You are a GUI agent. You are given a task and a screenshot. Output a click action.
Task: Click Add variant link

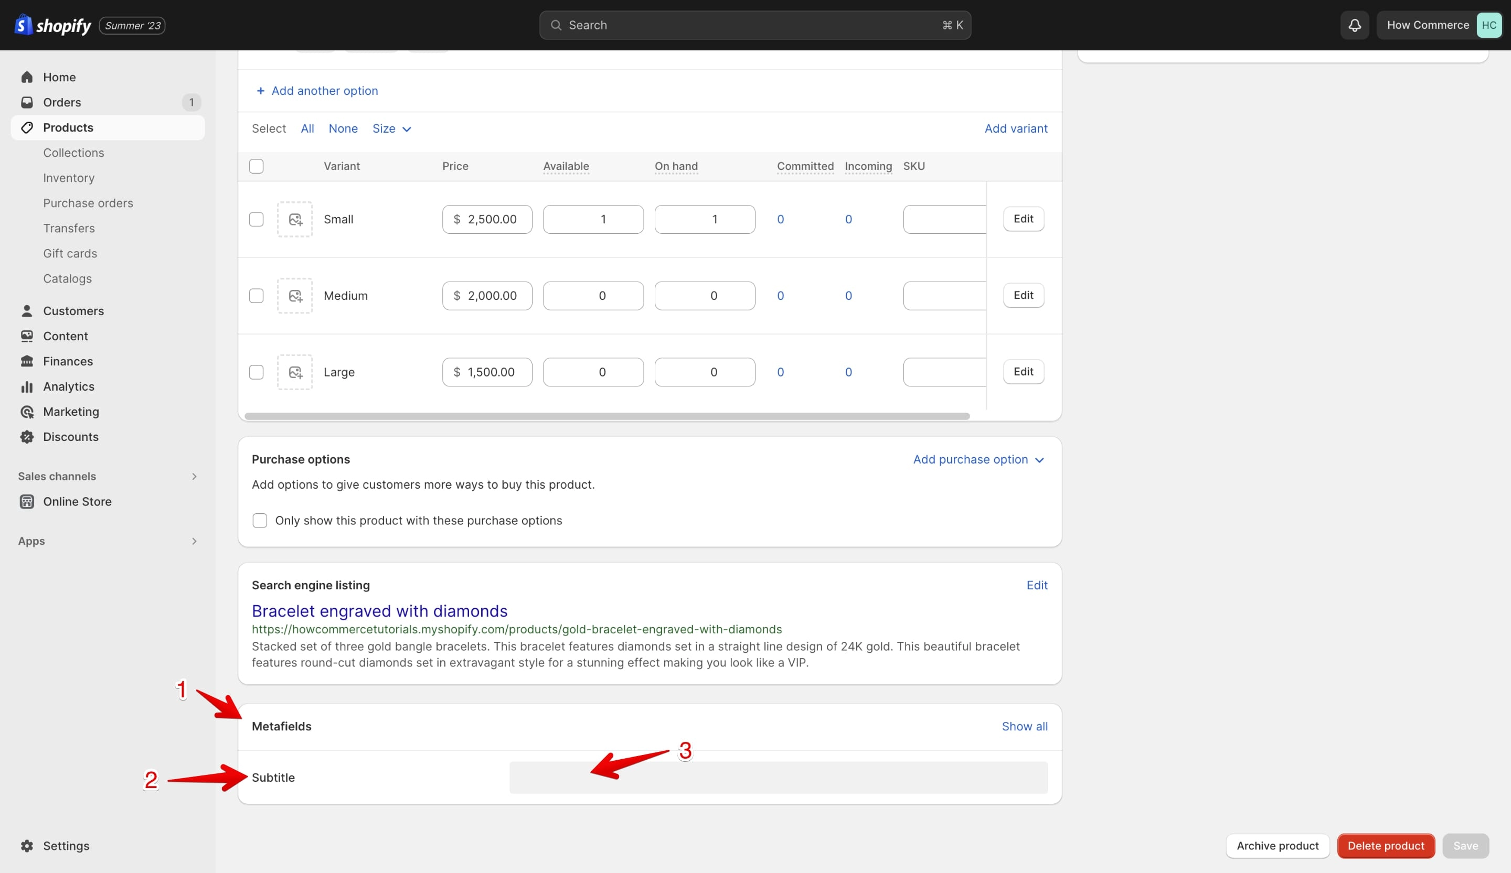[x=1016, y=128]
